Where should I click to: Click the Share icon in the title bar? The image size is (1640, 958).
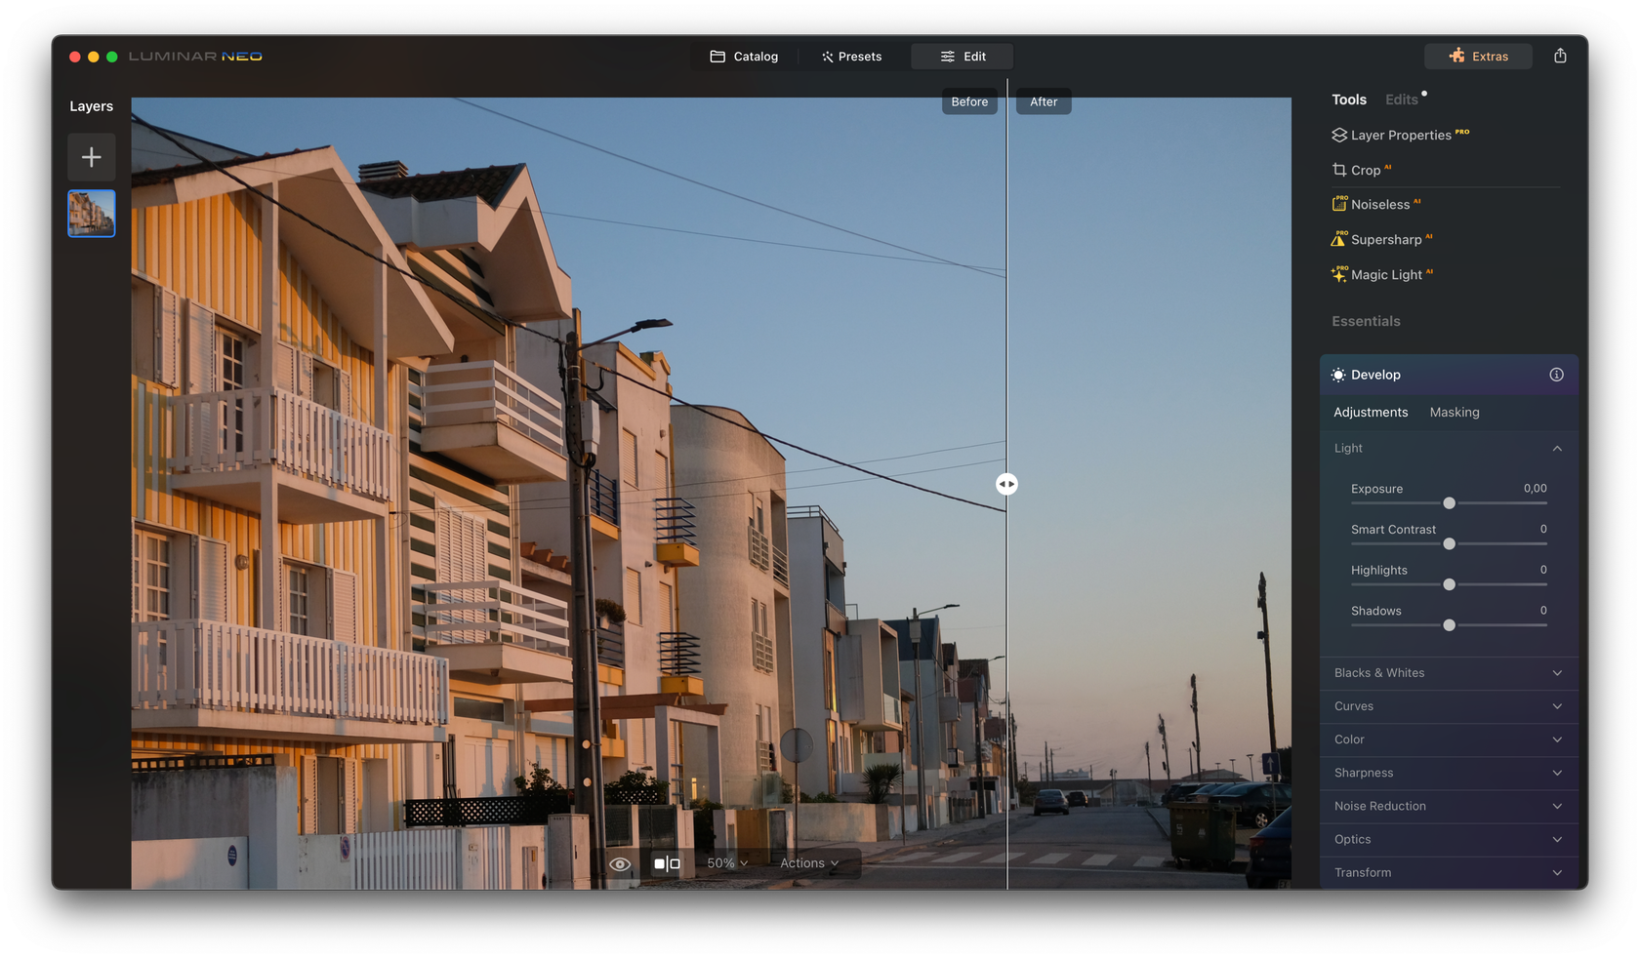(x=1560, y=56)
